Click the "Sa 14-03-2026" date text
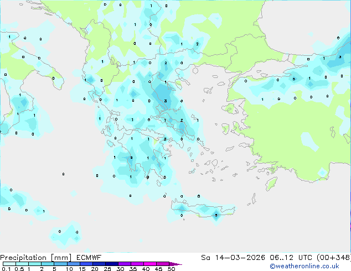Image resolution: width=351 pixels, height=271 pixels. (x=233, y=258)
